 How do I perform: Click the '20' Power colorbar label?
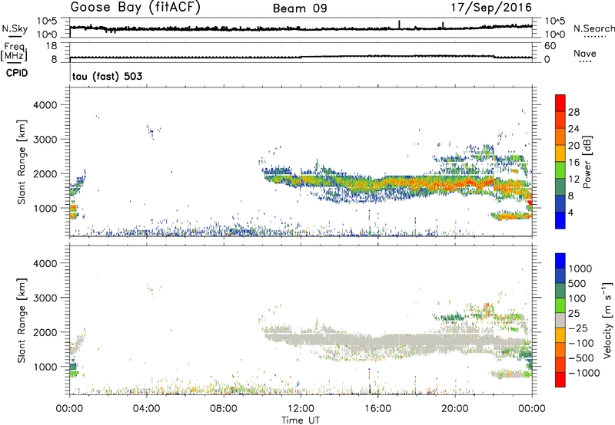click(573, 146)
